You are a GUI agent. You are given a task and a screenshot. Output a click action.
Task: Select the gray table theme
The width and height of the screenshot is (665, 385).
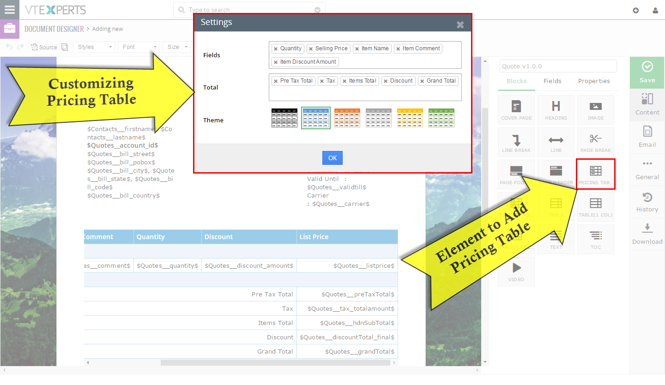(379, 118)
